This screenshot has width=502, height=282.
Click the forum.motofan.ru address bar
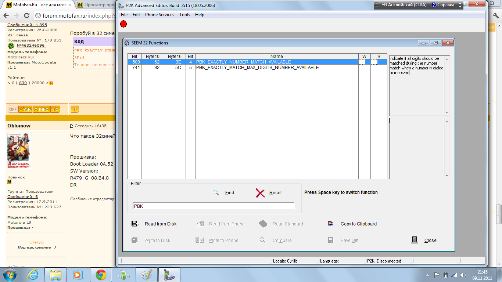(75, 16)
